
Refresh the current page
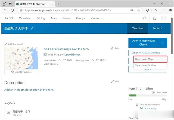click(x=12, y=10)
